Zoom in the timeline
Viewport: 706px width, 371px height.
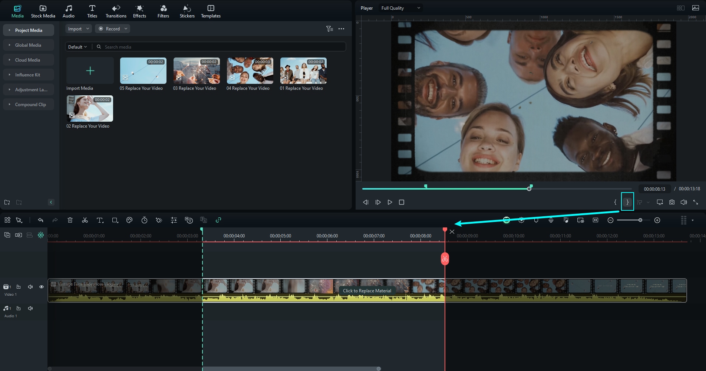[657, 220]
